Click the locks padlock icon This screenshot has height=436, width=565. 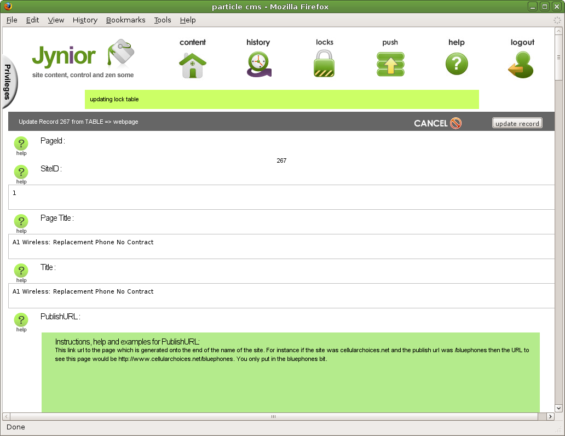pos(324,64)
